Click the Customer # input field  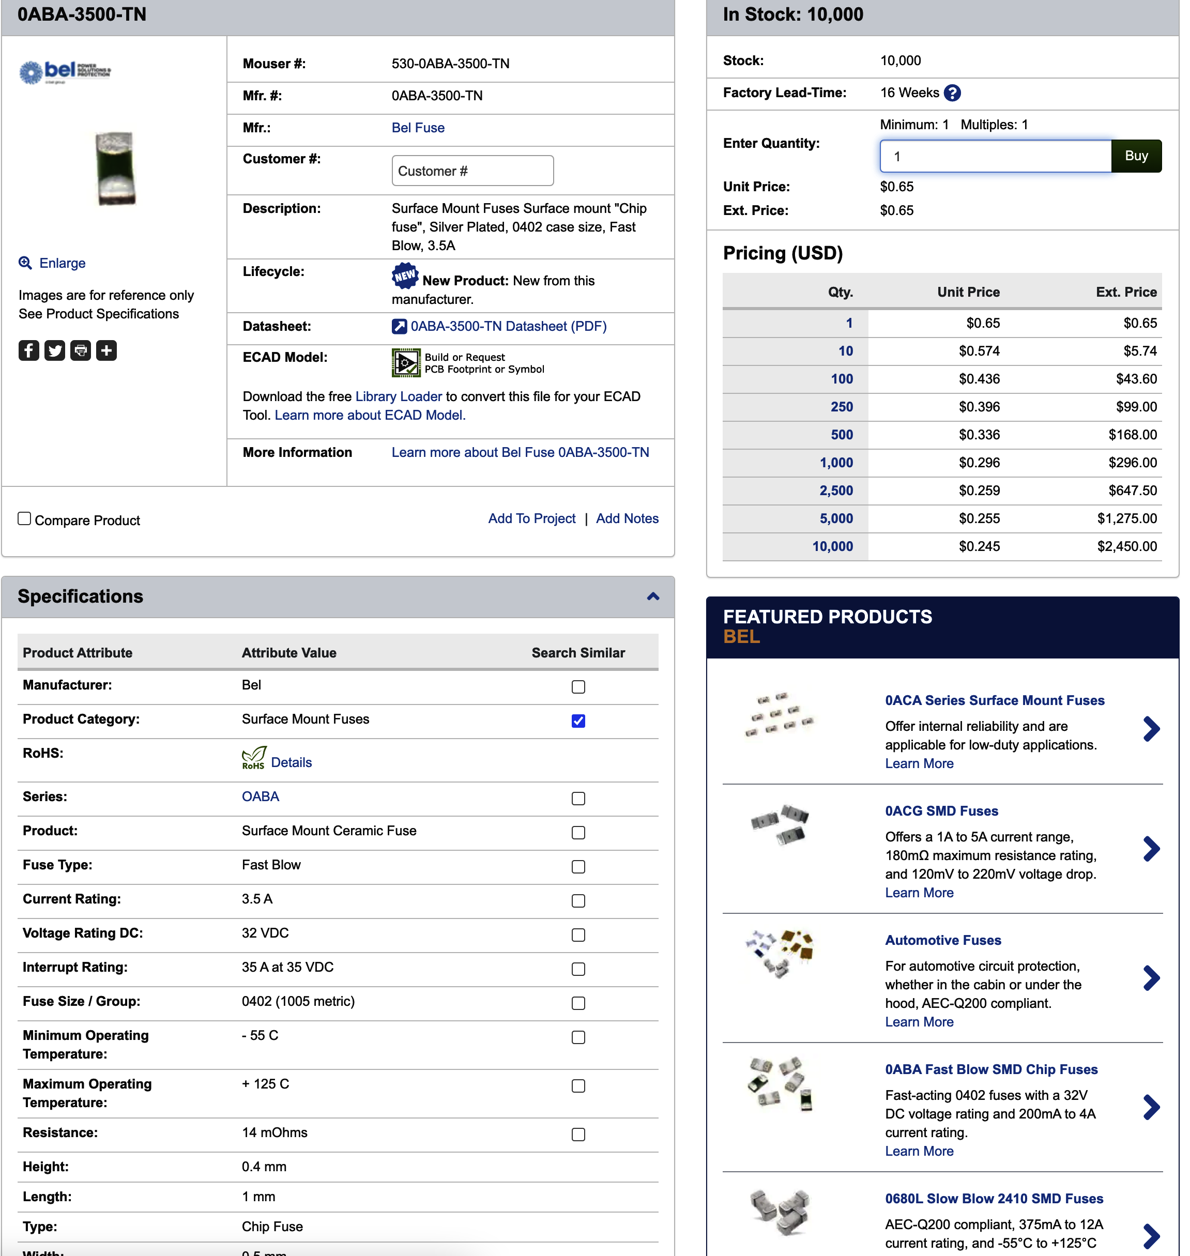[x=472, y=171]
